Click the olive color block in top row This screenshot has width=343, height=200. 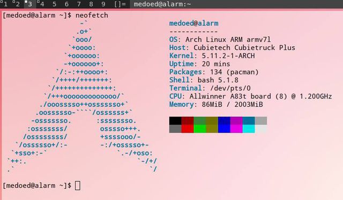click(x=212, y=120)
